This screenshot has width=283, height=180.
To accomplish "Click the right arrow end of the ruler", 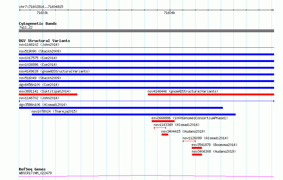I will pyautogui.click(x=273, y=10).
